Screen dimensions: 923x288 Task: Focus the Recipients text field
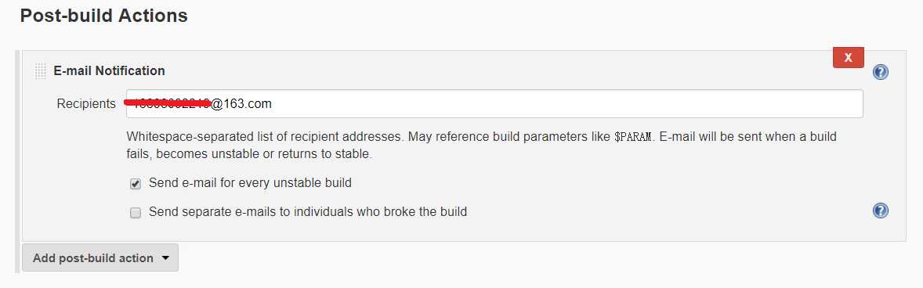coord(494,104)
